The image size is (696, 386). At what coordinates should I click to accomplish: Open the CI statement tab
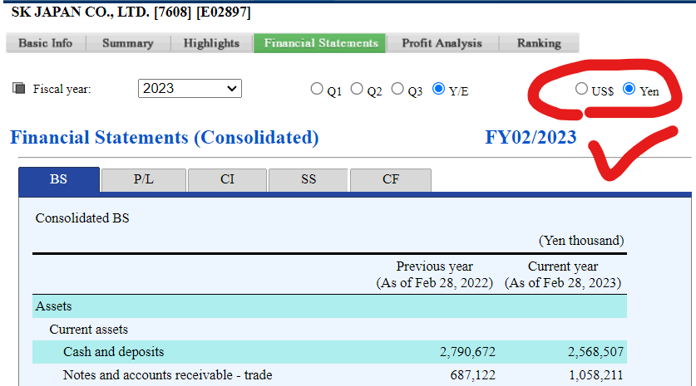point(227,179)
